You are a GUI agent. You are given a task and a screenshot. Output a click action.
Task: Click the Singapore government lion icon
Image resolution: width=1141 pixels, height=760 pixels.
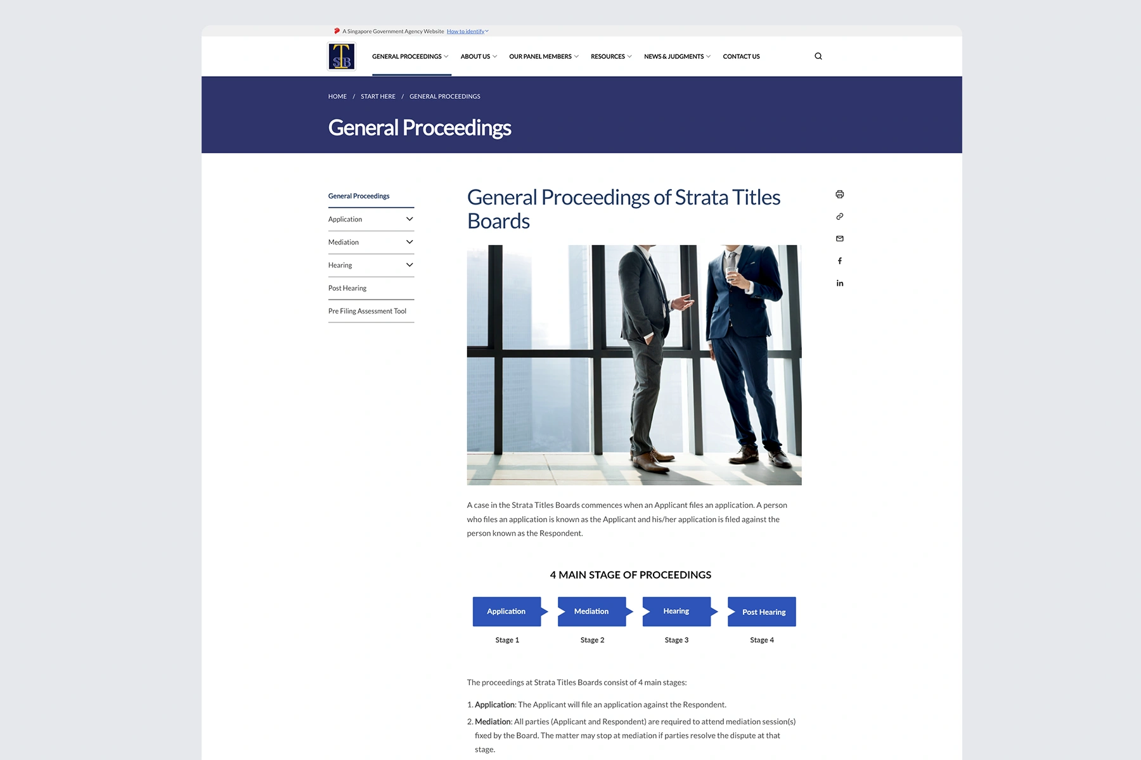click(337, 31)
